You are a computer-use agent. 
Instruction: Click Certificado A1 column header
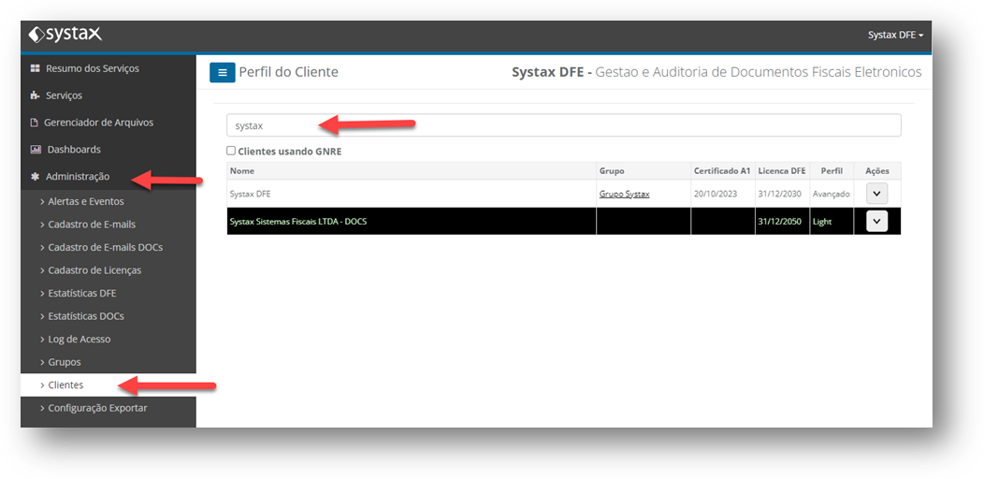click(x=723, y=171)
